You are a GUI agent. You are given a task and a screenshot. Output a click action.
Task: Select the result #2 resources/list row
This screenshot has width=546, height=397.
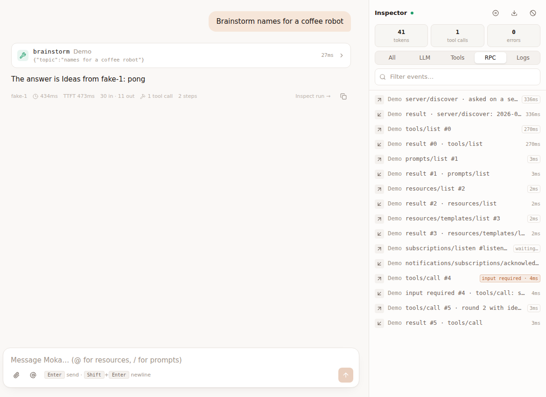(457, 204)
